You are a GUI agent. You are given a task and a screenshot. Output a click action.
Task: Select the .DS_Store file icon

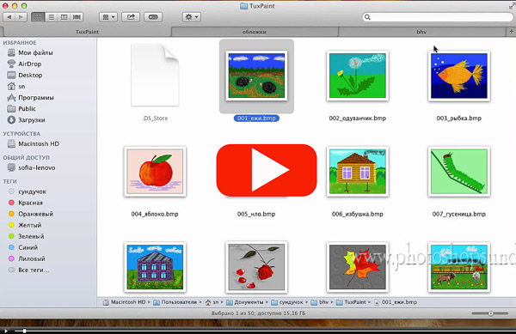tap(155, 76)
